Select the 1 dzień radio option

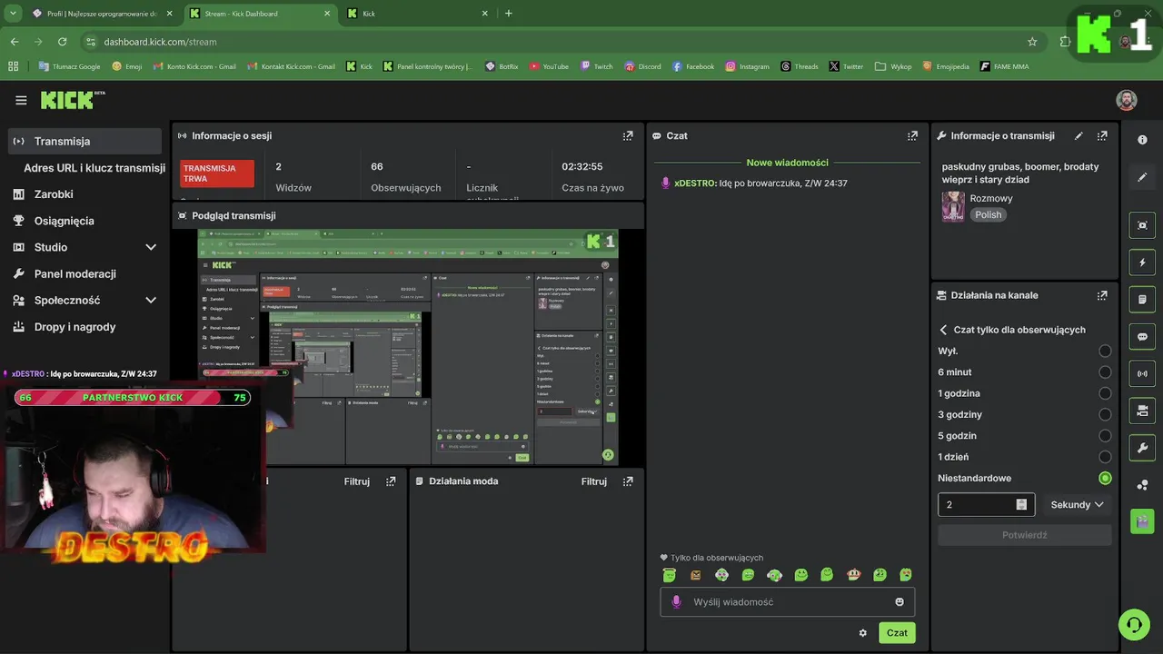[x=1105, y=457]
